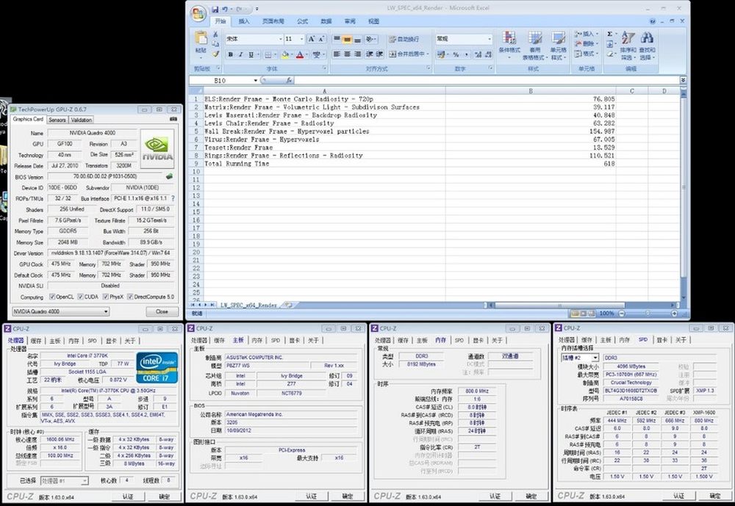
Task: Activate the Format Painter brush
Action: pyautogui.click(x=215, y=54)
